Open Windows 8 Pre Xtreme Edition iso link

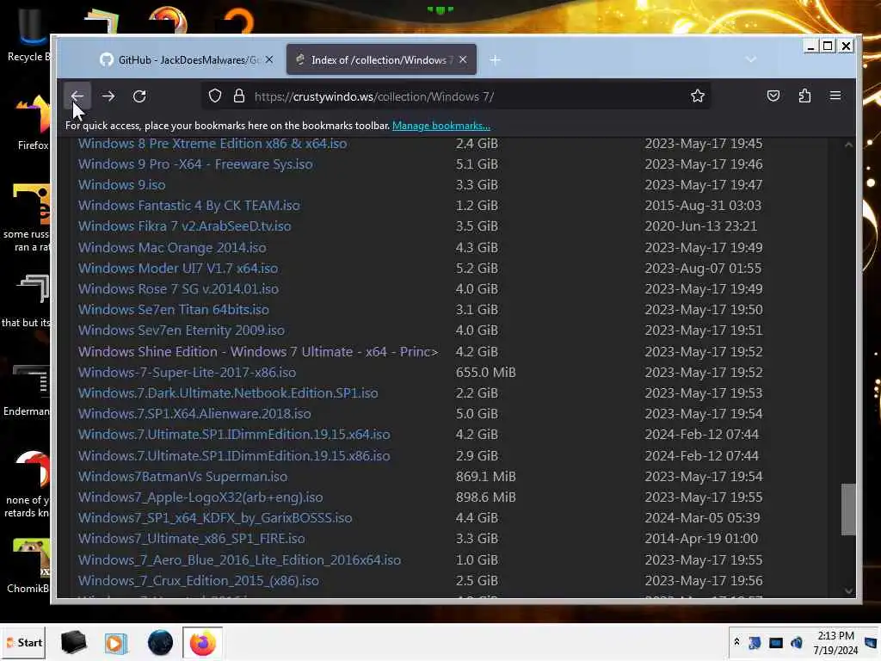[x=213, y=144]
